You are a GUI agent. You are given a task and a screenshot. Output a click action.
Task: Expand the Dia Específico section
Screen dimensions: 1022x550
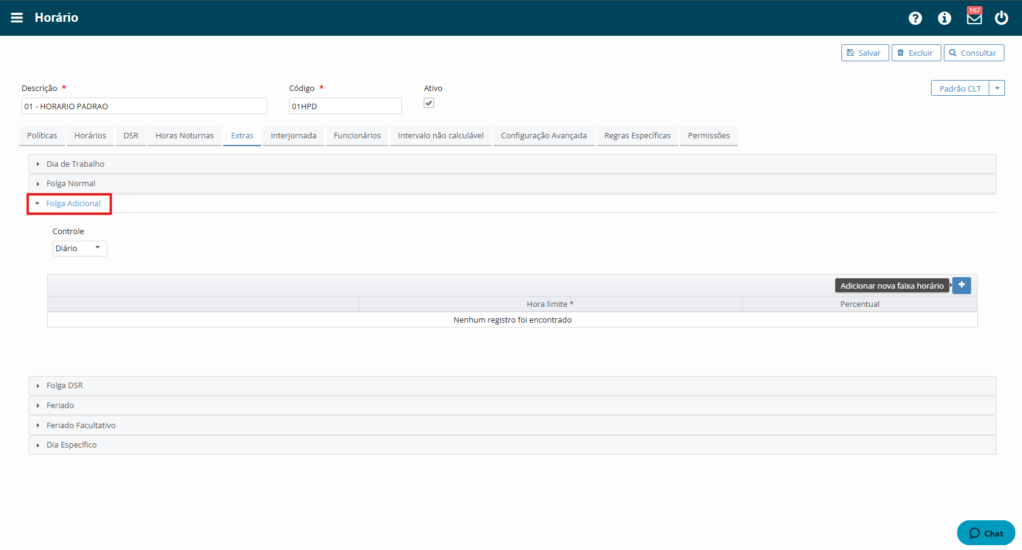tap(512, 445)
